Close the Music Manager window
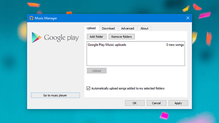219x123 pixels. click(188, 18)
